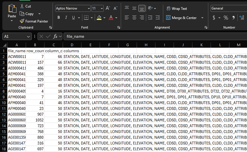Screen dimensions: 247x152
Task: Expand the font color dropdown arrow
Action: click(116, 18)
